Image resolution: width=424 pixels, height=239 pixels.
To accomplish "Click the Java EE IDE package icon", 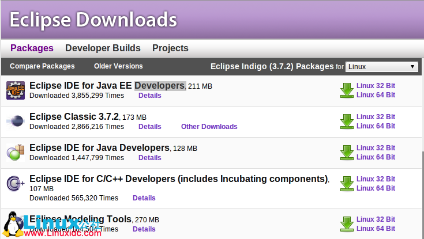I will [16, 90].
